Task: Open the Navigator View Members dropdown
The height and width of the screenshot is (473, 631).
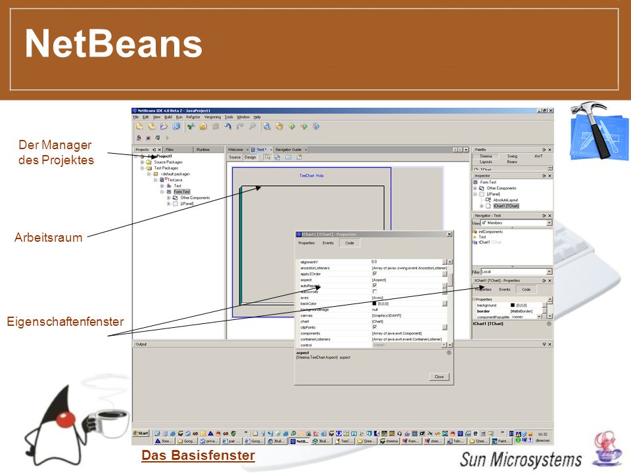Action: pos(549,223)
